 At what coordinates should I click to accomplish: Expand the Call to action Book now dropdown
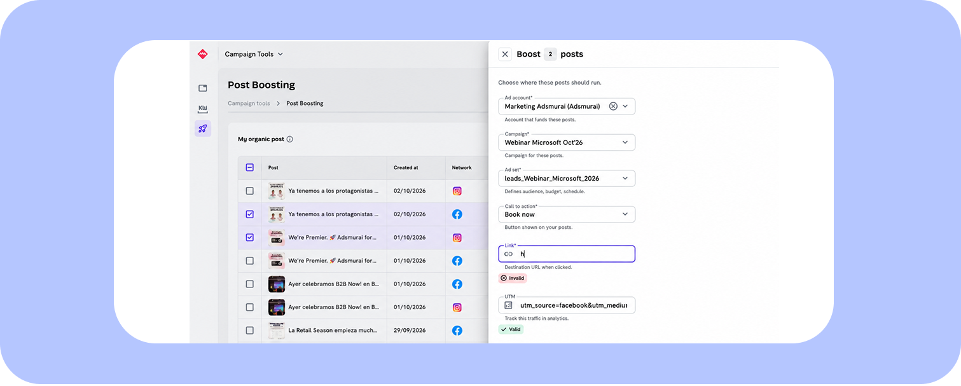(567, 214)
